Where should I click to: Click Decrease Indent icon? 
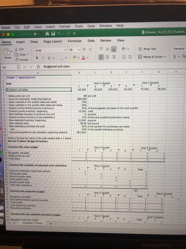click(x=124, y=57)
